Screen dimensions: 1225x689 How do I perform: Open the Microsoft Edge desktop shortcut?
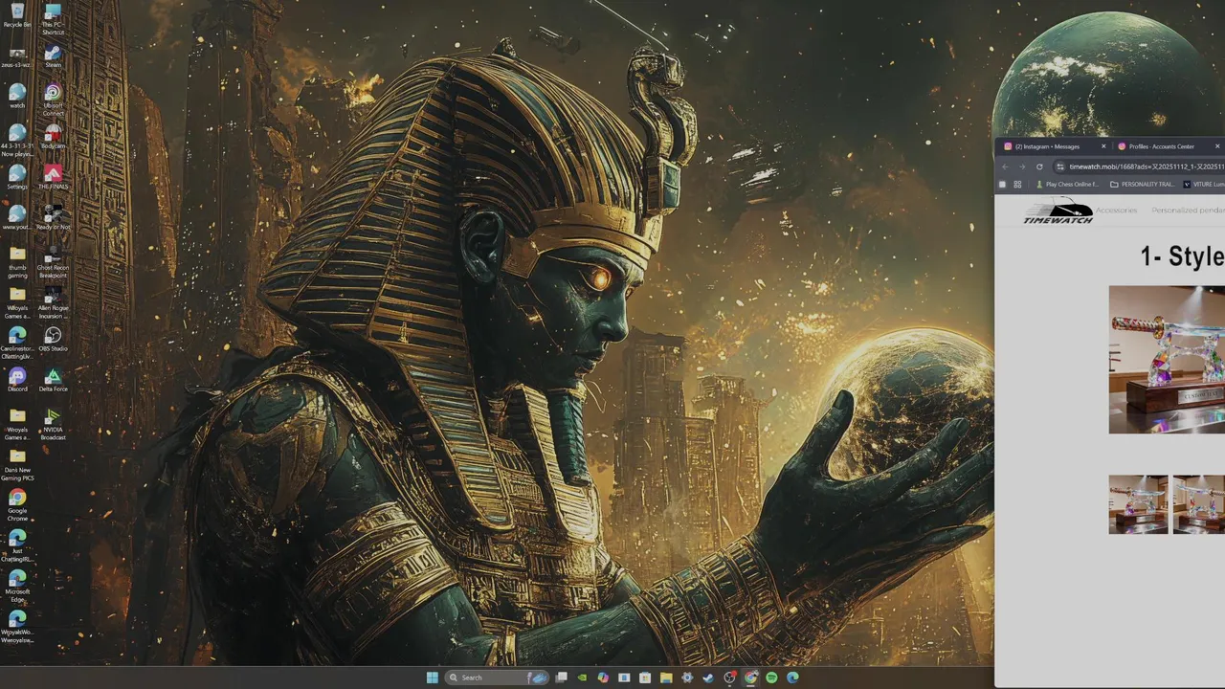(x=17, y=586)
